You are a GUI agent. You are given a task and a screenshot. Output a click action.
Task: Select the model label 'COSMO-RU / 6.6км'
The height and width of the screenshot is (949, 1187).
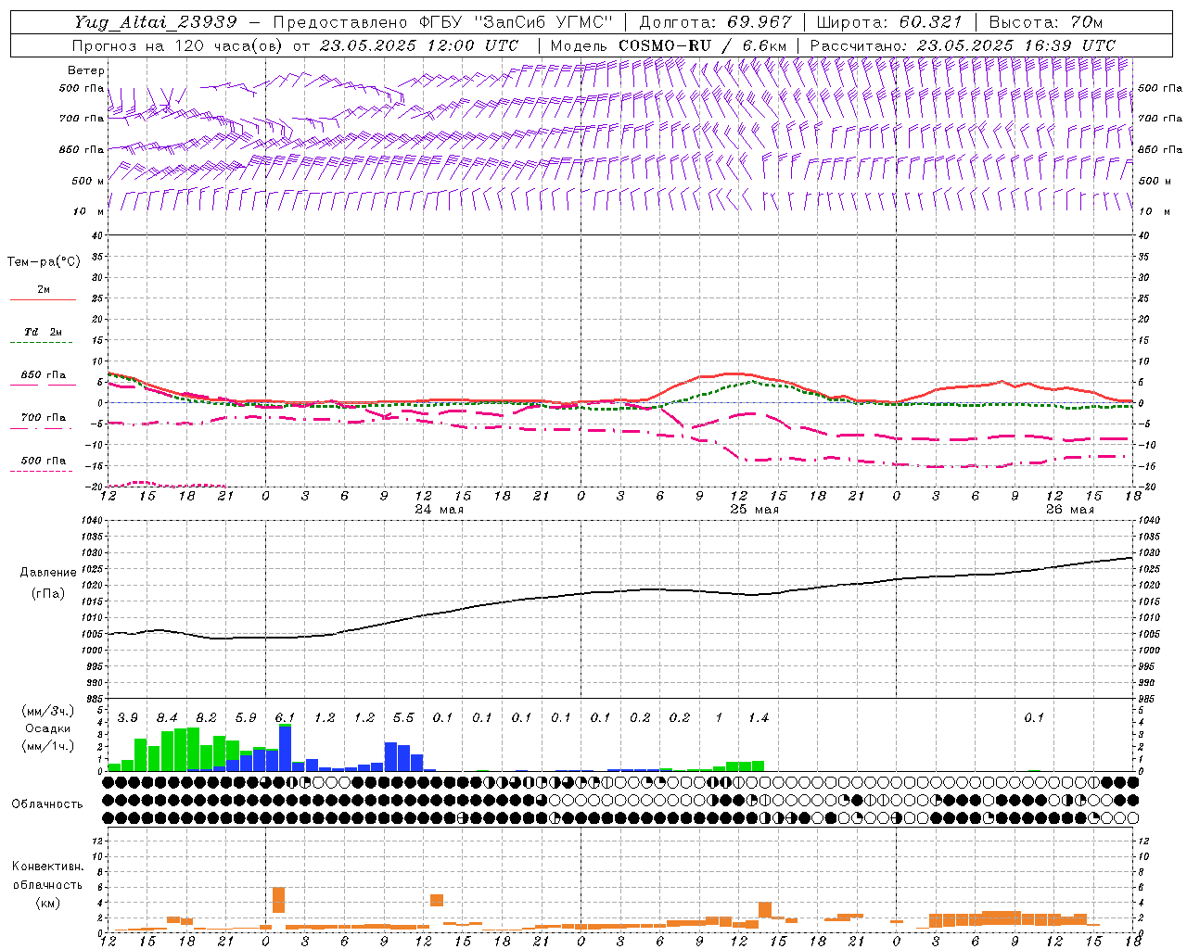click(x=703, y=45)
